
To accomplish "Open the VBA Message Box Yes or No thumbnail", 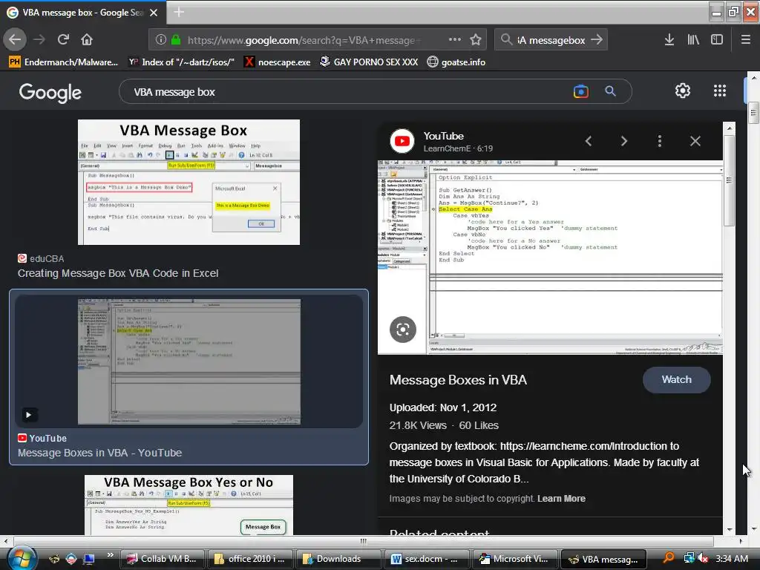I will point(189,505).
